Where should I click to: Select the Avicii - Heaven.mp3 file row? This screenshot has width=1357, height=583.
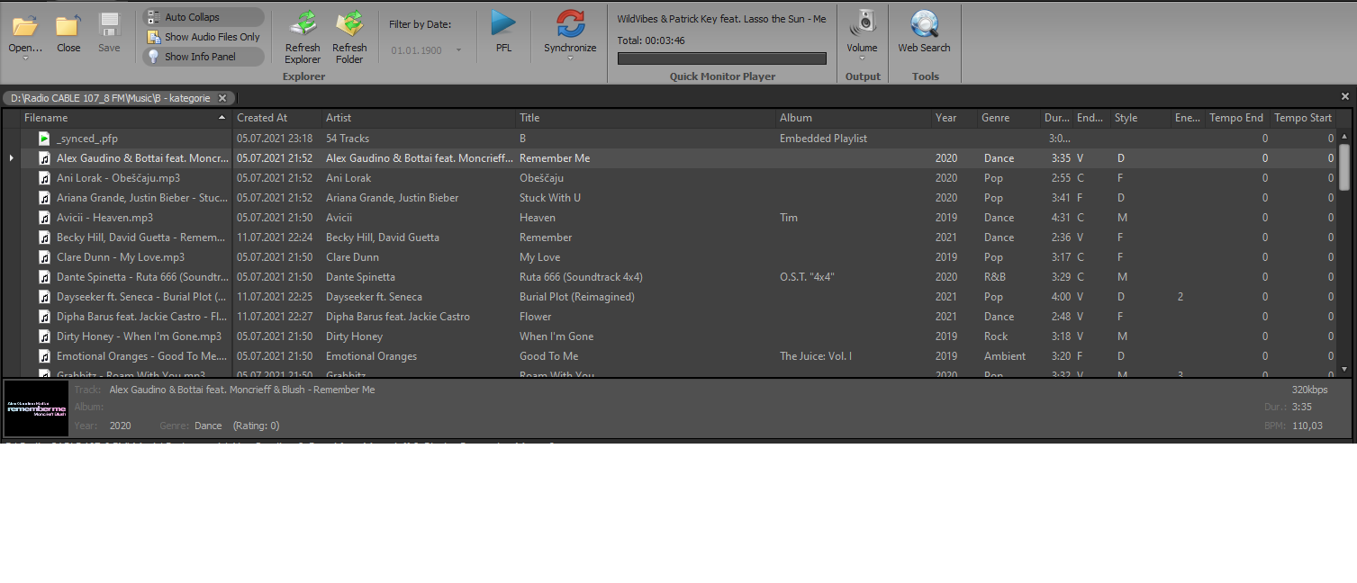pos(104,218)
